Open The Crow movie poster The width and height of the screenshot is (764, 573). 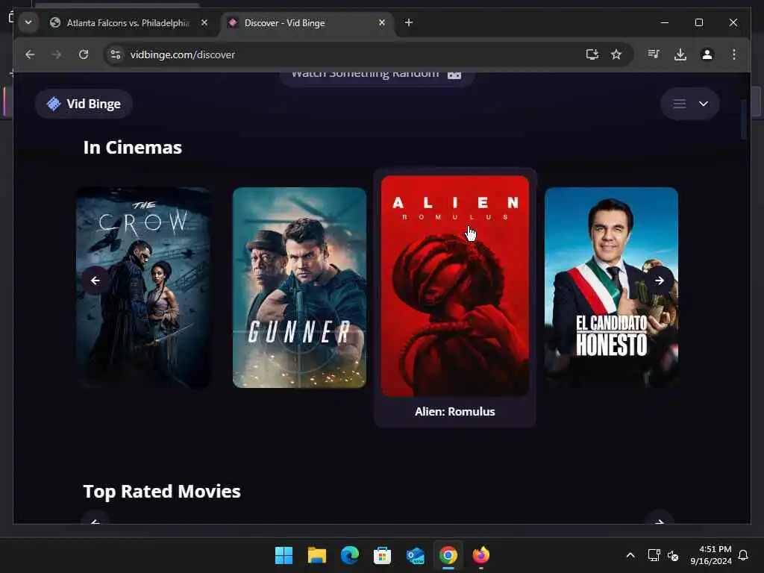pos(143,287)
